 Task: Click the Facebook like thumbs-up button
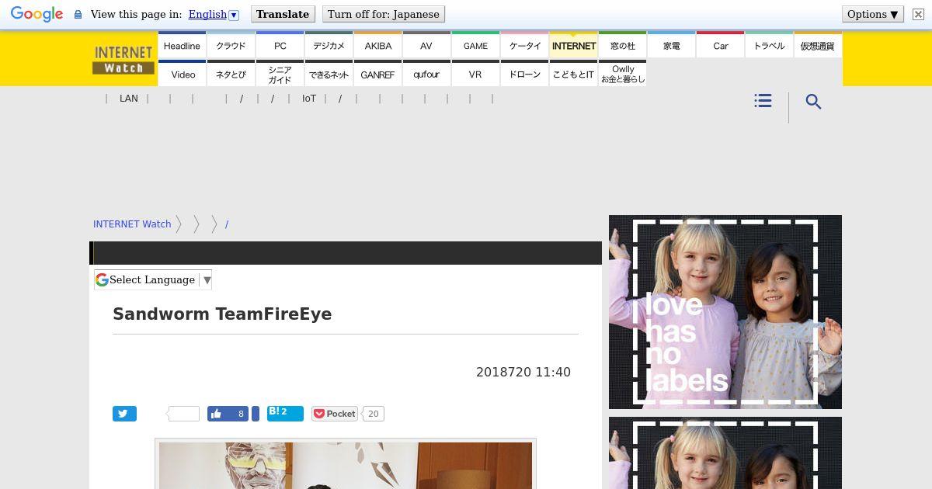point(228,414)
